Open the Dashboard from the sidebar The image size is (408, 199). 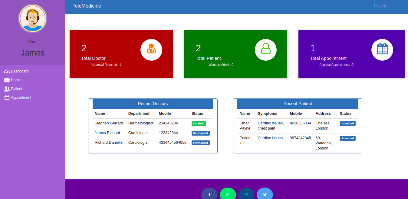pyautogui.click(x=19, y=71)
